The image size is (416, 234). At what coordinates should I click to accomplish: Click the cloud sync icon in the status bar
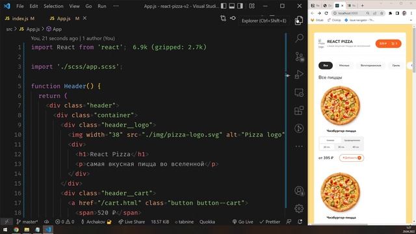46,222
